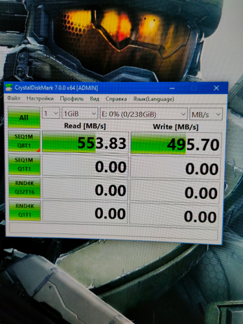Click the empty comment field at the bottom

point(113,231)
